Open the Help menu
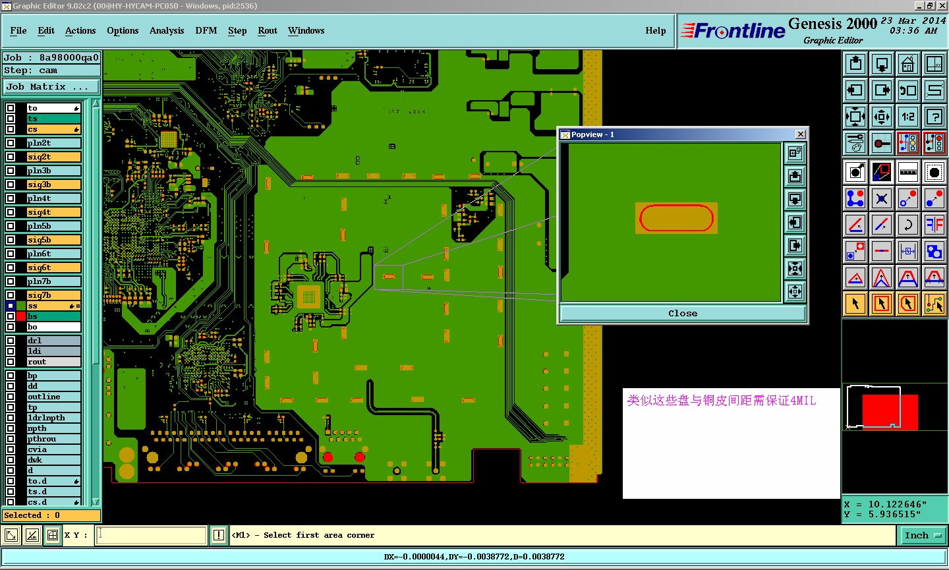Viewport: 949px width, 570px height. [x=656, y=30]
